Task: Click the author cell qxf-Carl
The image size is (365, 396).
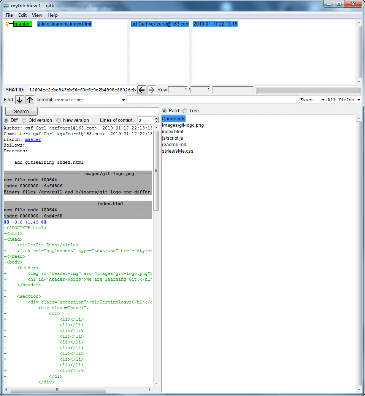Action: [160, 24]
